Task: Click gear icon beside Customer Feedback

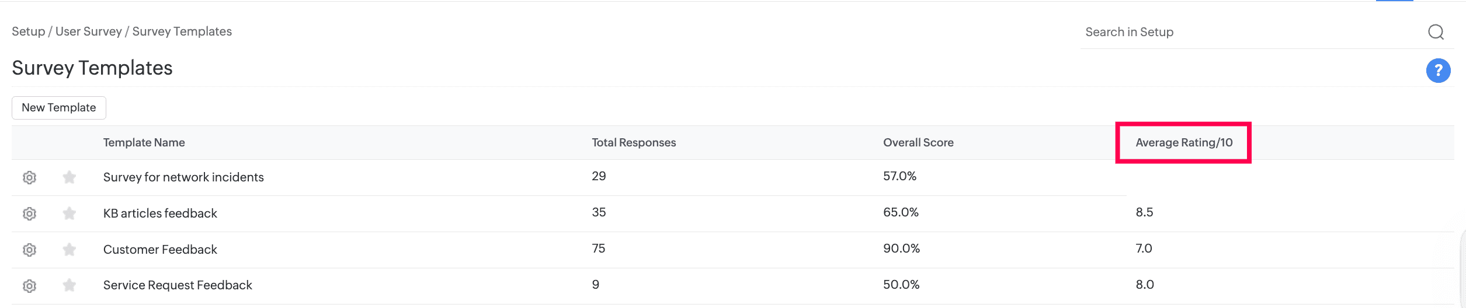Action: click(29, 250)
